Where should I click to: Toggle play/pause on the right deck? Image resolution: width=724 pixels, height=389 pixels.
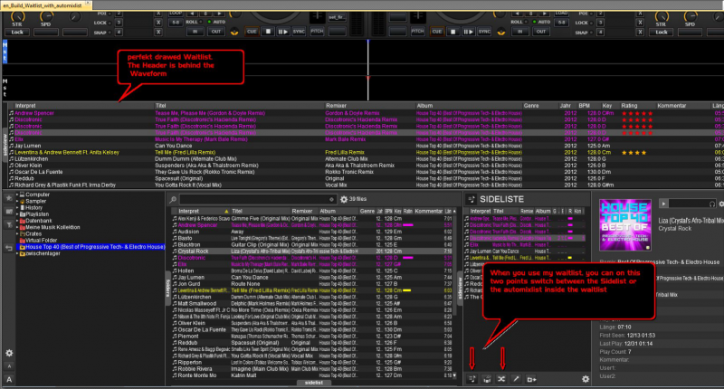[468, 32]
